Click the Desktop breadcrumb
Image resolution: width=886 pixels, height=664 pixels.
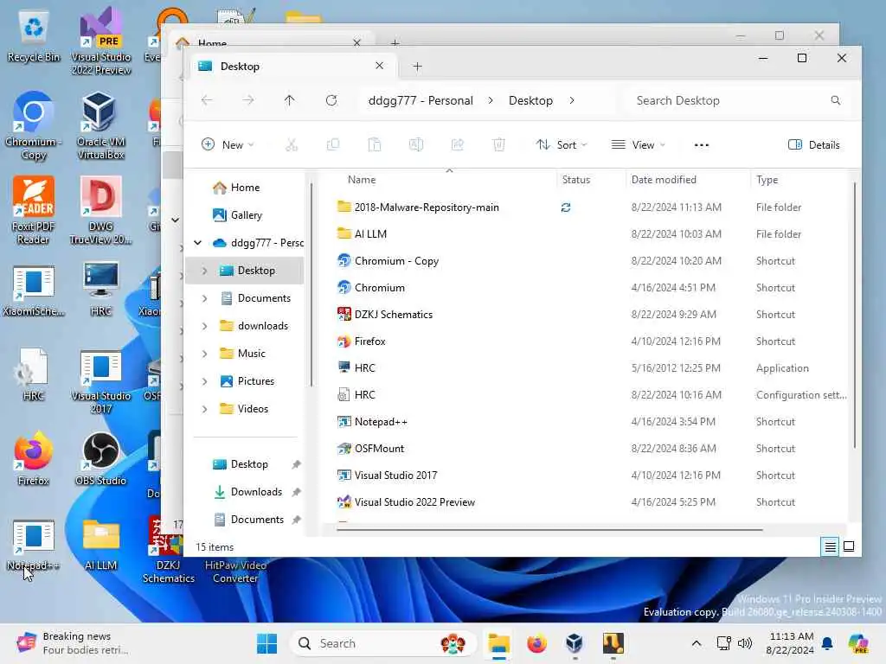click(530, 100)
